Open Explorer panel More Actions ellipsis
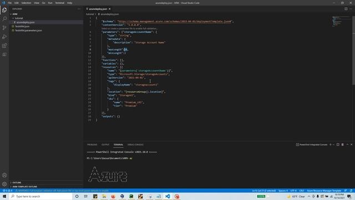Screen dimensions: 355x200 (79, 9)
